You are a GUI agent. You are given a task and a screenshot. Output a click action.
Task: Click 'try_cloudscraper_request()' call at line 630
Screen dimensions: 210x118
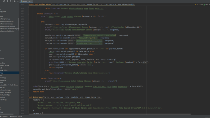(74, 25)
